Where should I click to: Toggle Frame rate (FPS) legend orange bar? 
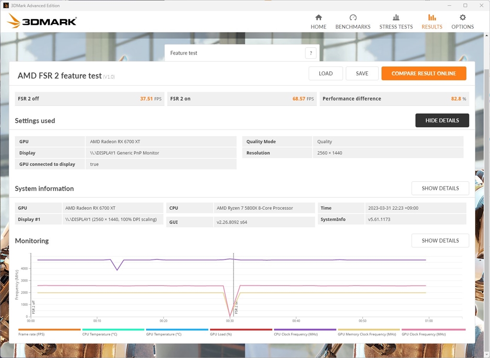click(x=49, y=330)
